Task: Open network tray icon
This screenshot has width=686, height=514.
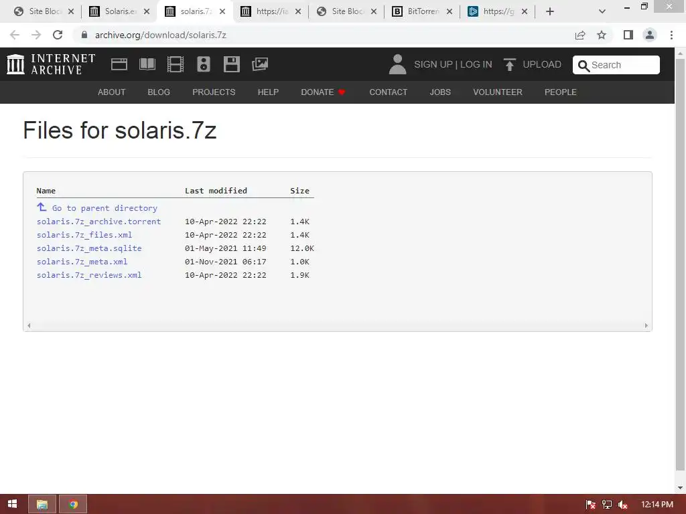Action: (607, 505)
